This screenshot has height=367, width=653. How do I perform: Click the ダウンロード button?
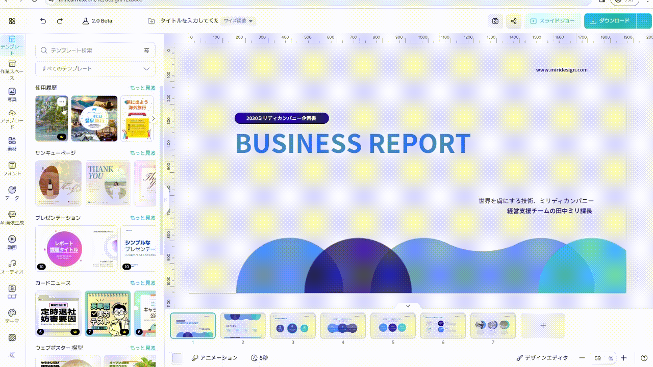point(610,21)
